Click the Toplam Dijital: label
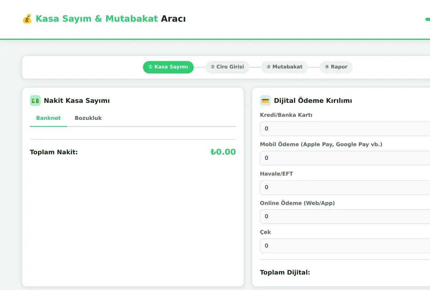The image size is (430, 290). [x=285, y=272]
